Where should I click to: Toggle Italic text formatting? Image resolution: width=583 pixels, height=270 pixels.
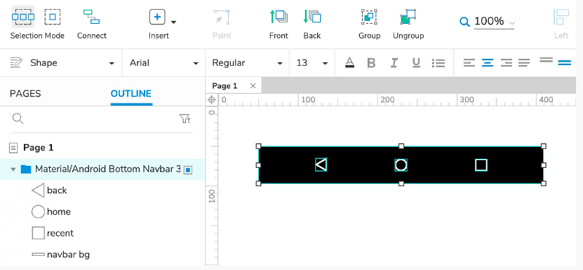pyautogui.click(x=394, y=63)
